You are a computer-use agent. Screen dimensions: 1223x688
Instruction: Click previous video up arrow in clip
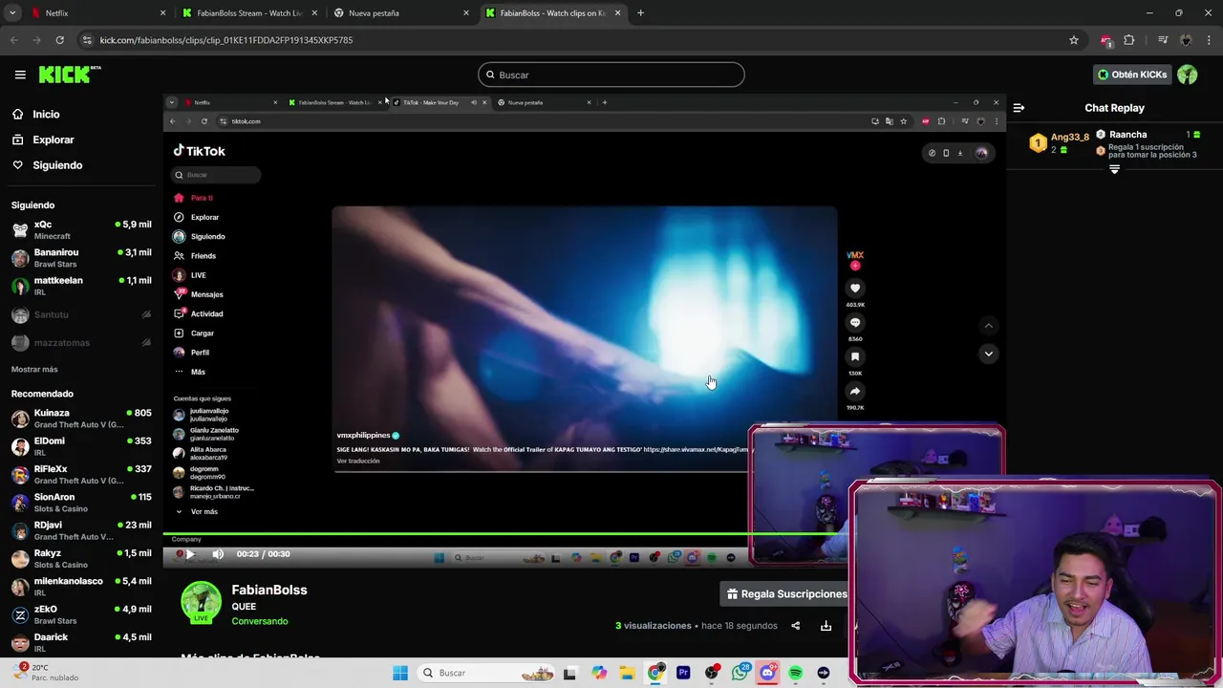pyautogui.click(x=989, y=326)
